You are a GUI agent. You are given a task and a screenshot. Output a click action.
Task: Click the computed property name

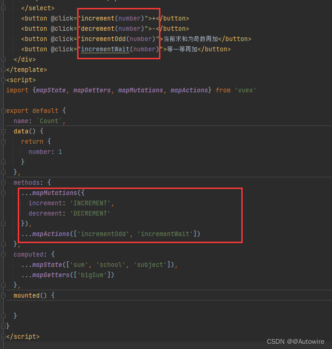click(x=29, y=254)
